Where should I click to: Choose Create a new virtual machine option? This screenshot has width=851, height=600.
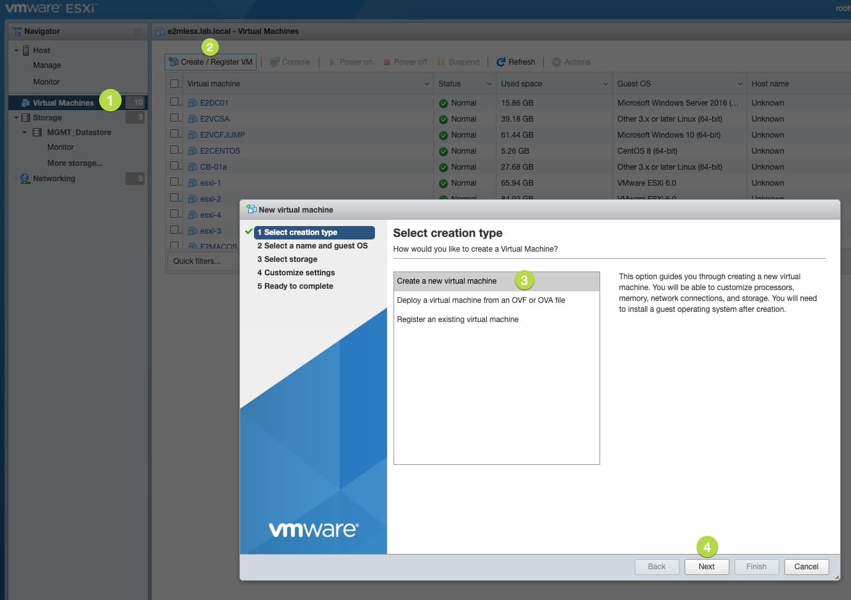[x=497, y=281]
